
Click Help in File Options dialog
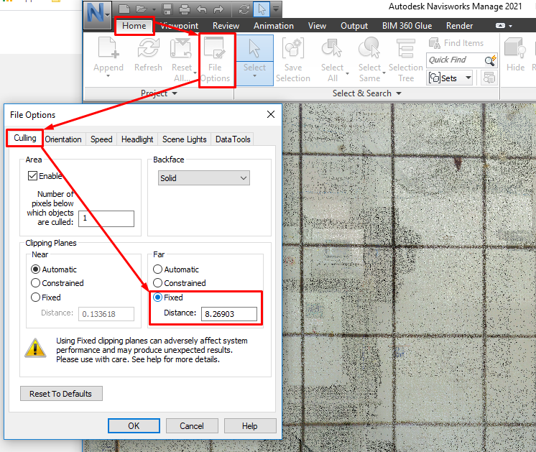250,425
